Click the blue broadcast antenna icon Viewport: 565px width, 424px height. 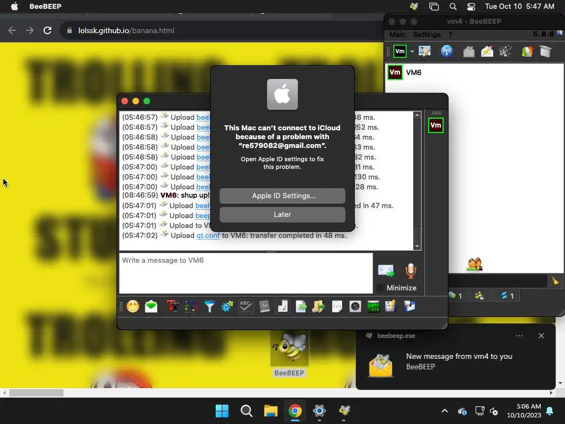pos(447,51)
